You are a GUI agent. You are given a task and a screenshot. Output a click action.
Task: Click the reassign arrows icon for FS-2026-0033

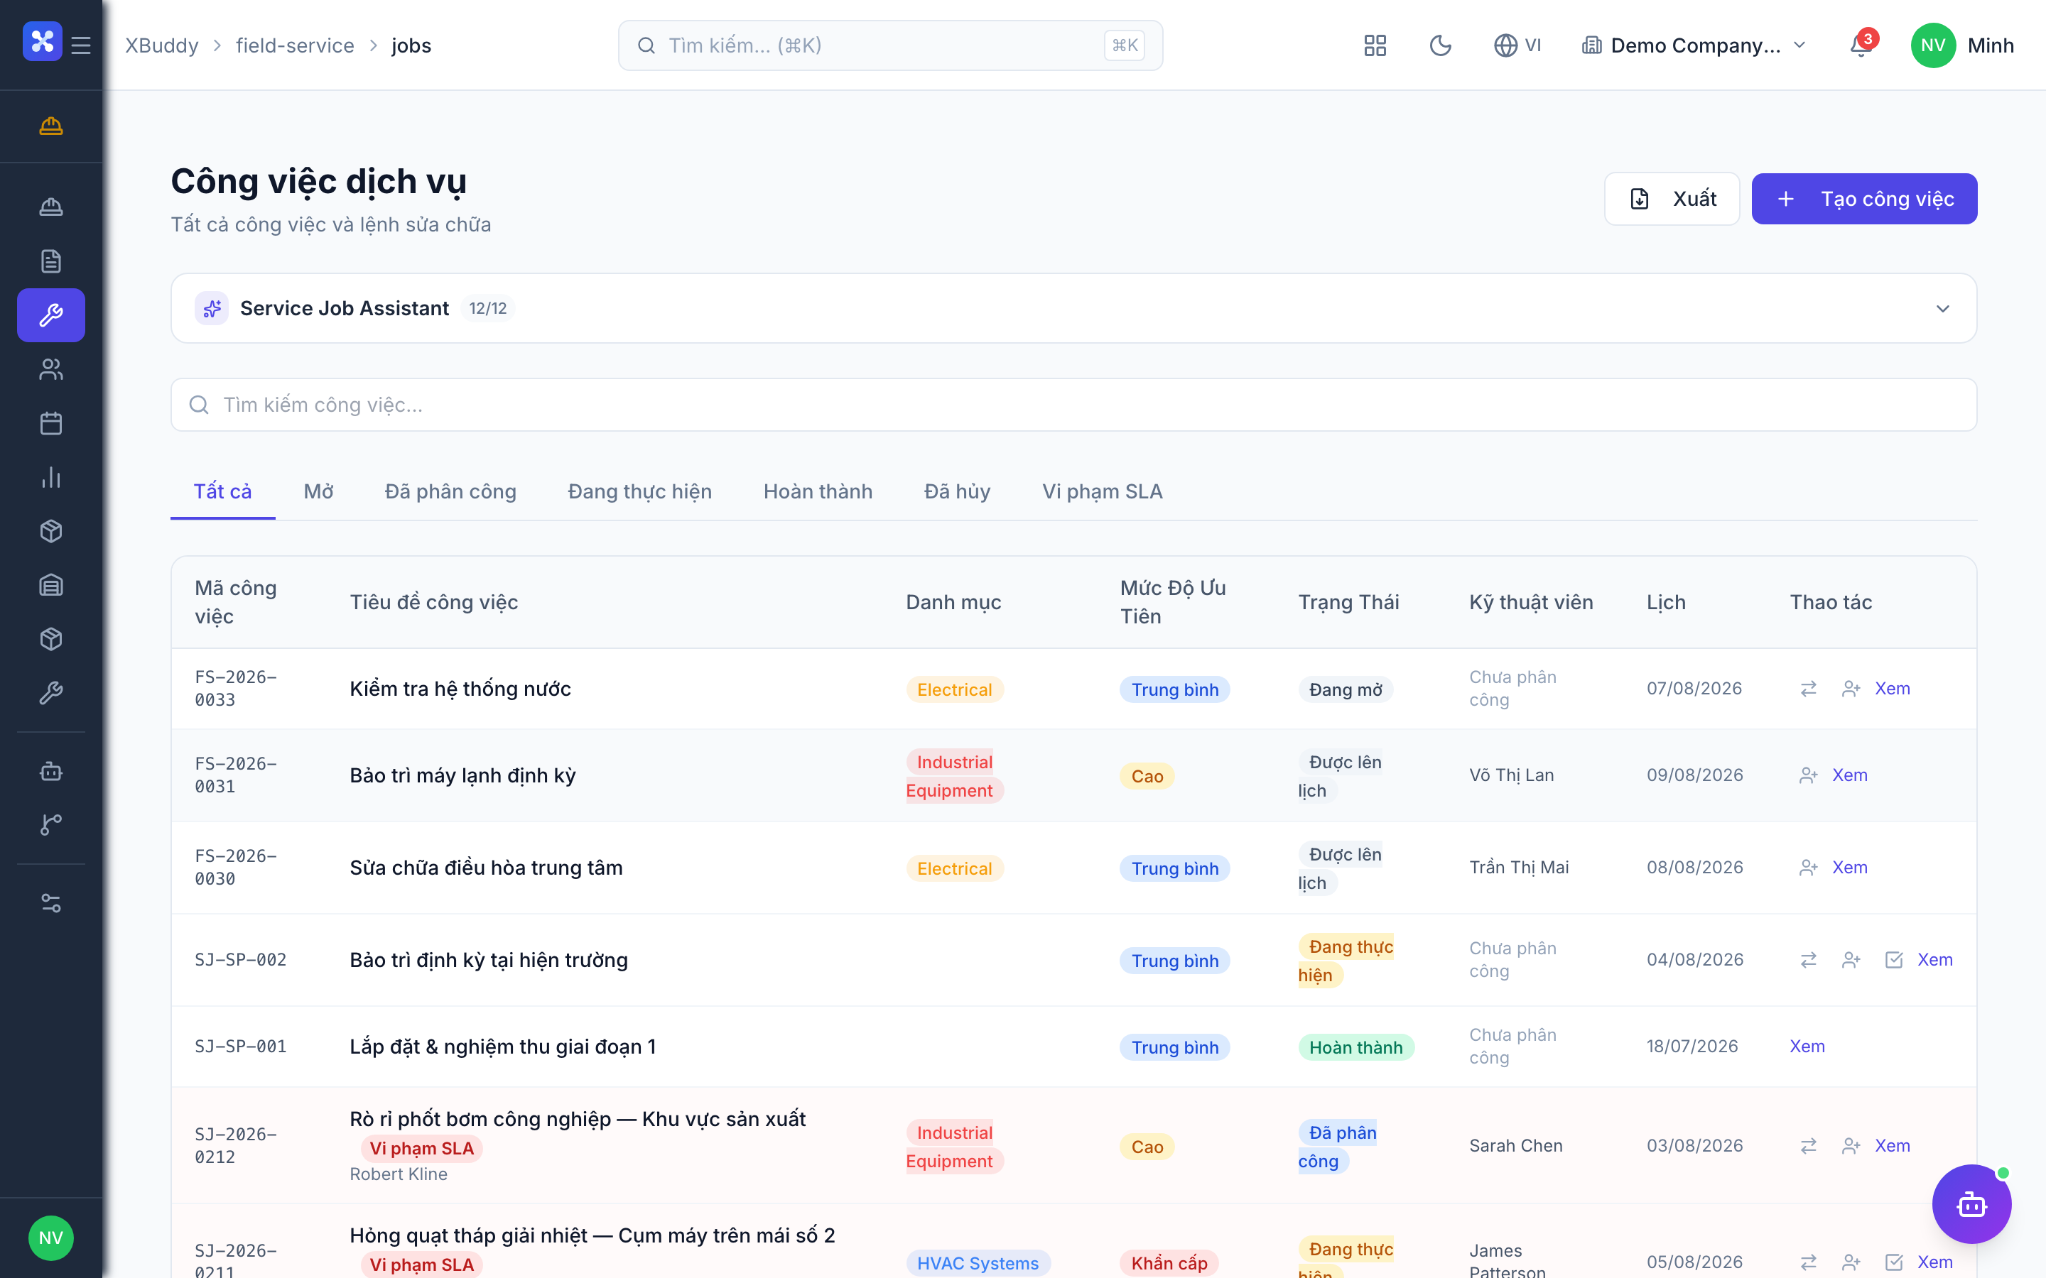click(x=1809, y=689)
